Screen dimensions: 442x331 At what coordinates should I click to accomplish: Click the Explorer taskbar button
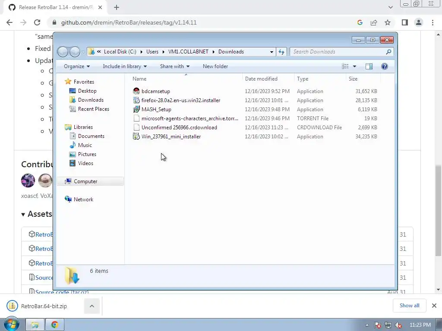(x=35, y=325)
